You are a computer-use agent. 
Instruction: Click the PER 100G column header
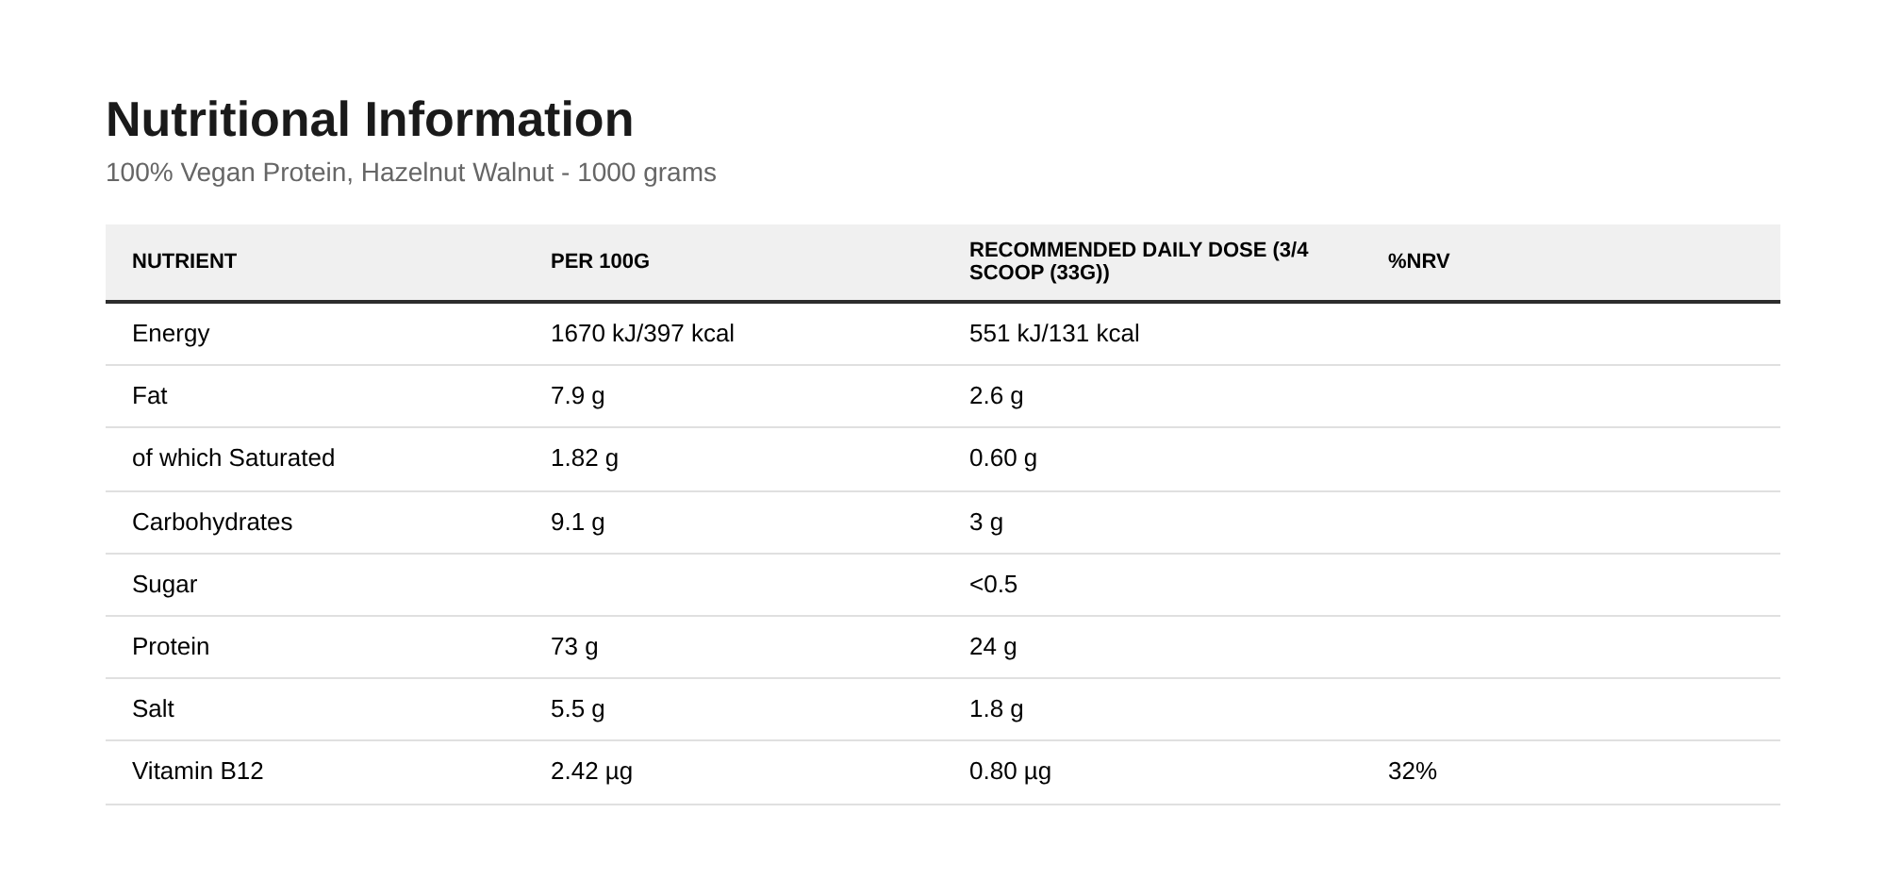(x=600, y=261)
